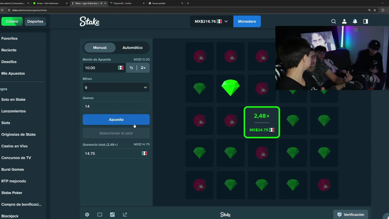389x219 pixels.
Task: Click Seleccionar al azar button
Action: (116, 133)
